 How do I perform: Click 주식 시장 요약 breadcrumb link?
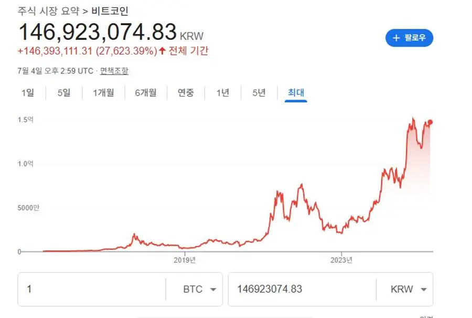pos(49,10)
